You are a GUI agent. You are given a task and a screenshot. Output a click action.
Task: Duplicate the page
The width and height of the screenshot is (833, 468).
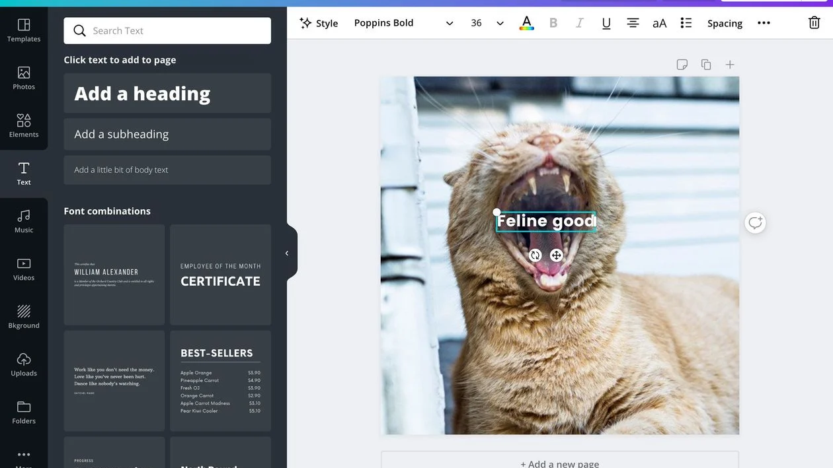[706, 65]
